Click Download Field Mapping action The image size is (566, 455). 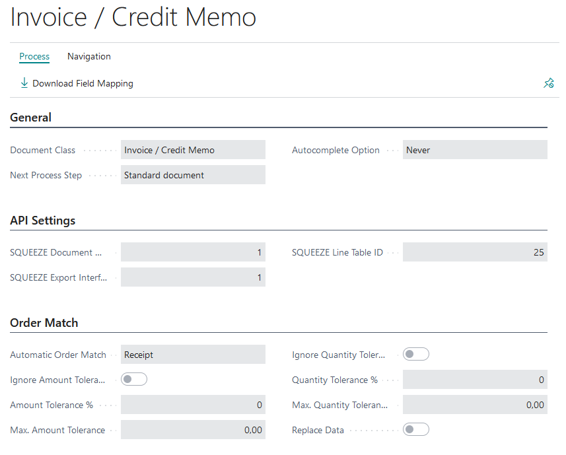pyautogui.click(x=83, y=83)
